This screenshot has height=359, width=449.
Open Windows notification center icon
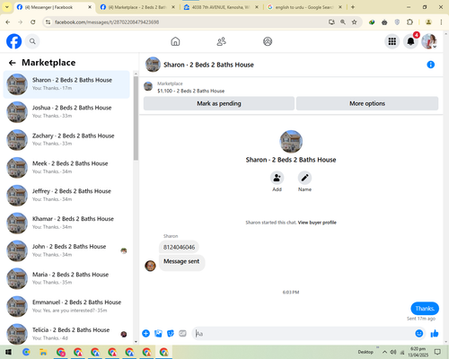click(437, 352)
